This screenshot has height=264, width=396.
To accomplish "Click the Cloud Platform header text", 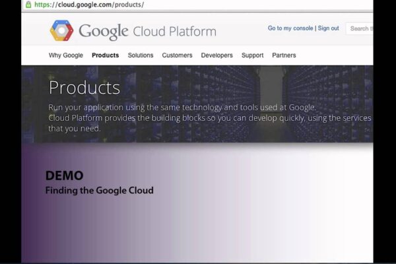I will 174,32.
